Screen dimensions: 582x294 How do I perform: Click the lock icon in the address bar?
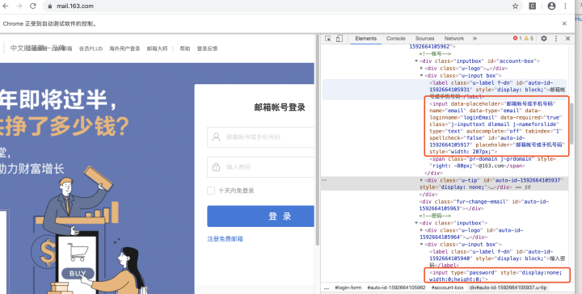click(50, 6)
